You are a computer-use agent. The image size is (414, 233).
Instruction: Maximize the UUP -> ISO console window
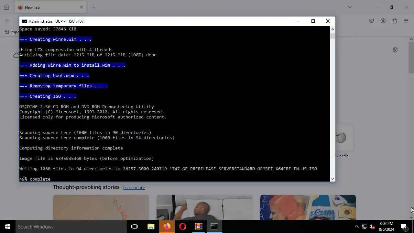click(313, 21)
